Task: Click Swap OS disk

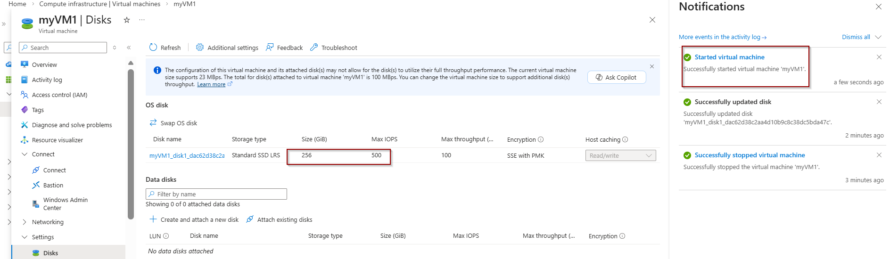Action: (173, 123)
